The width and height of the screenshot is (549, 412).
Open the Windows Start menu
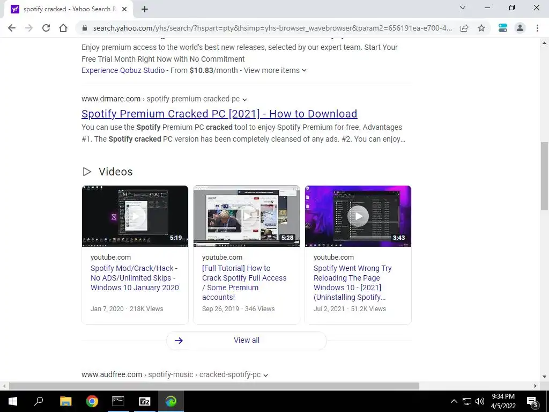point(13,401)
